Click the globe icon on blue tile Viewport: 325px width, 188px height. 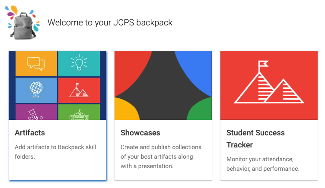[x=36, y=90]
